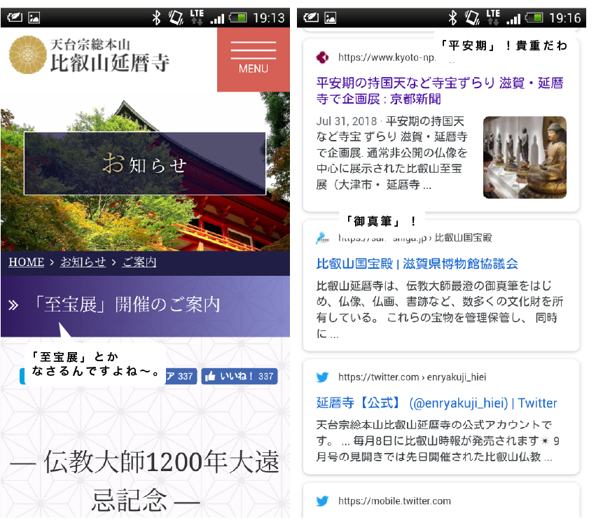Tap picture notification icon in 19:13 status bar
596x525 pixels.
pos(34,17)
